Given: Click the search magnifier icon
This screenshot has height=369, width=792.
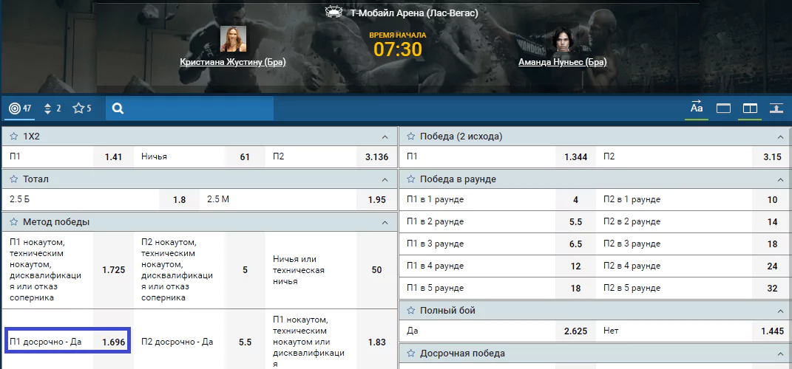Looking at the screenshot, I should [118, 108].
